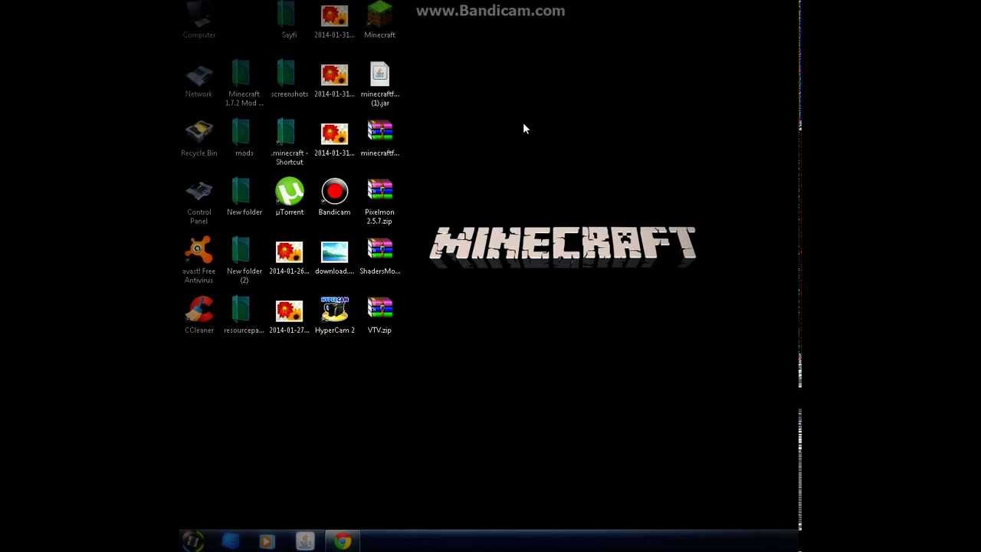Select 2014-01-31... image beside the .jar file
The height and width of the screenshot is (552, 981).
[x=334, y=79]
